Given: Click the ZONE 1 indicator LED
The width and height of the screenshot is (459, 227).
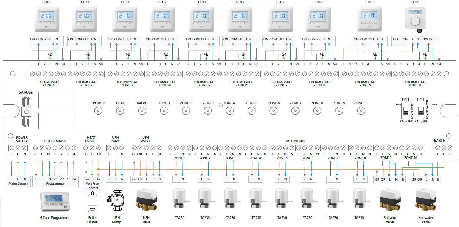Looking at the screenshot, I should pyautogui.click(x=164, y=111).
